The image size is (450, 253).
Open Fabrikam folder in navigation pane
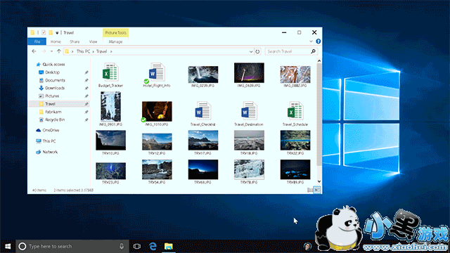53,112
